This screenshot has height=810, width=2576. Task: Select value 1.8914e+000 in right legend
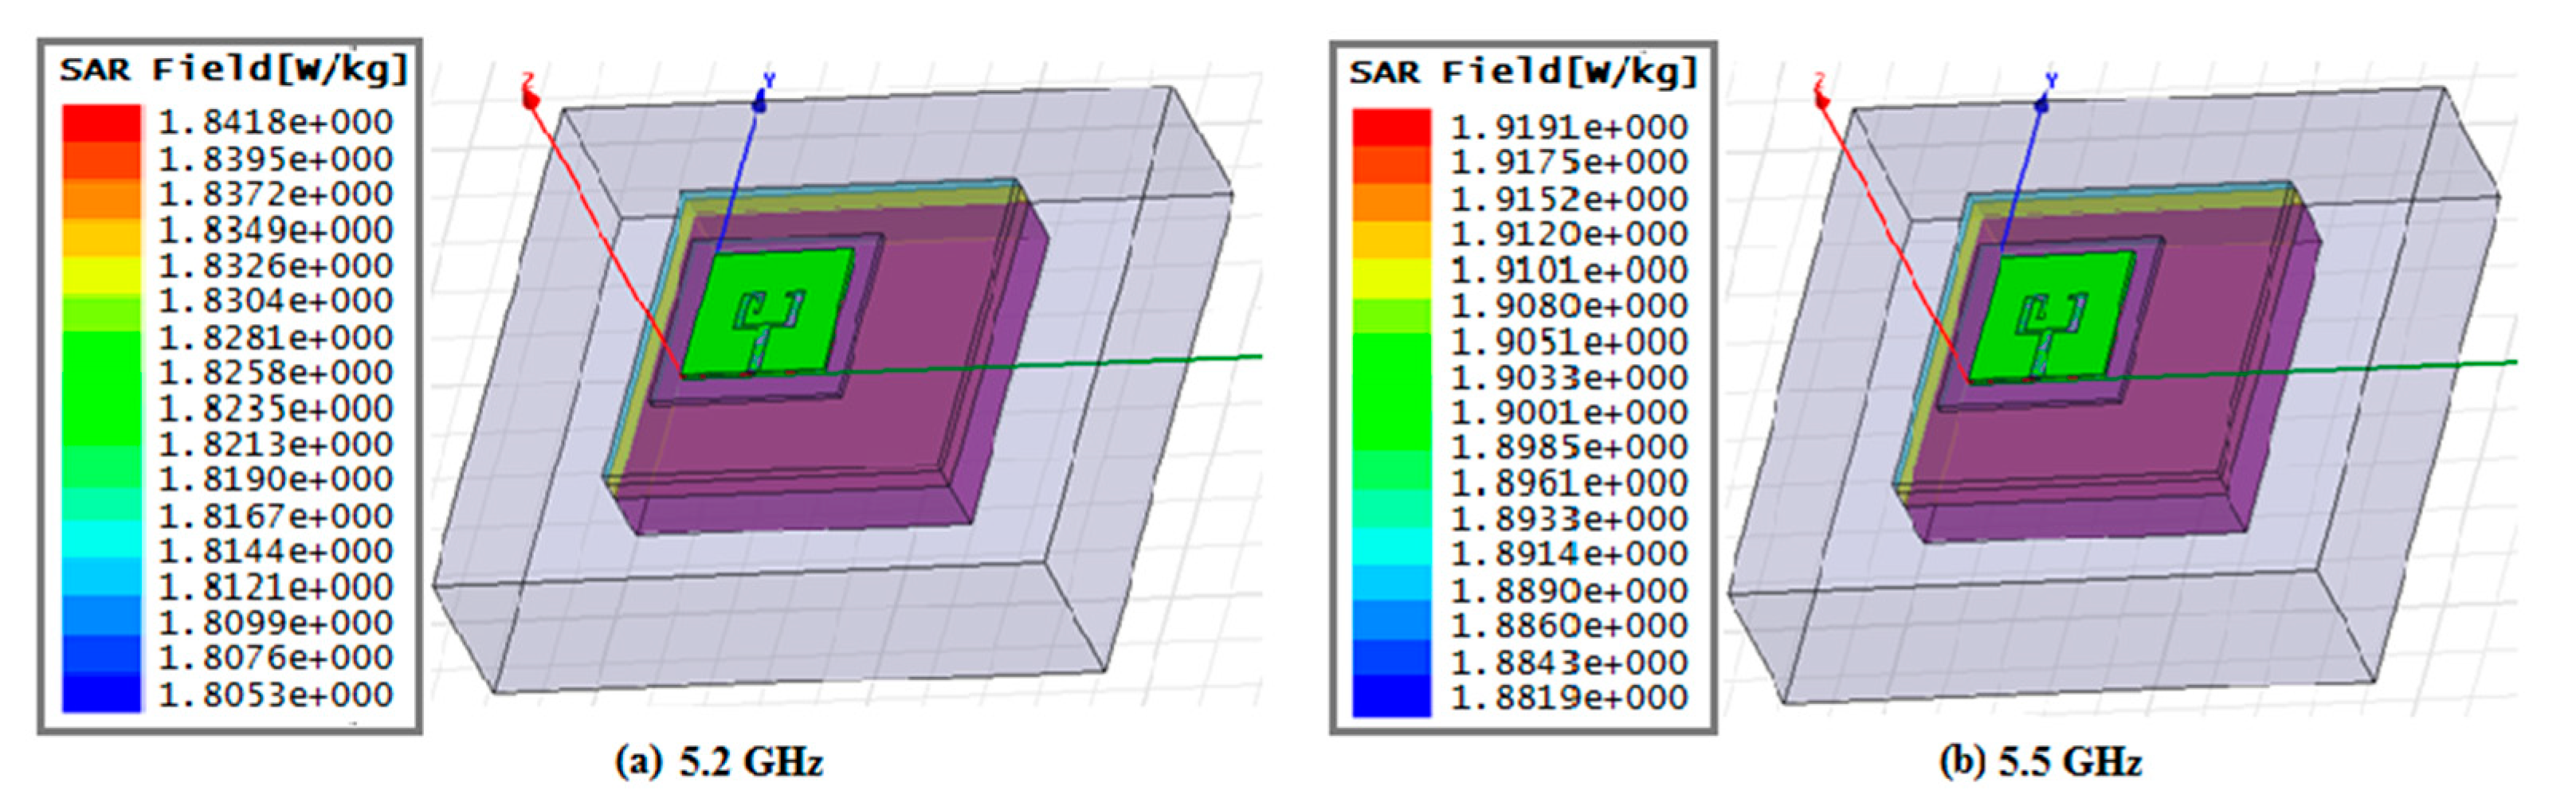(x=1569, y=554)
